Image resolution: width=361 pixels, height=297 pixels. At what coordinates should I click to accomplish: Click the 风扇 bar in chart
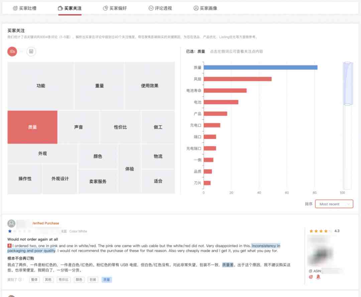[238, 79]
